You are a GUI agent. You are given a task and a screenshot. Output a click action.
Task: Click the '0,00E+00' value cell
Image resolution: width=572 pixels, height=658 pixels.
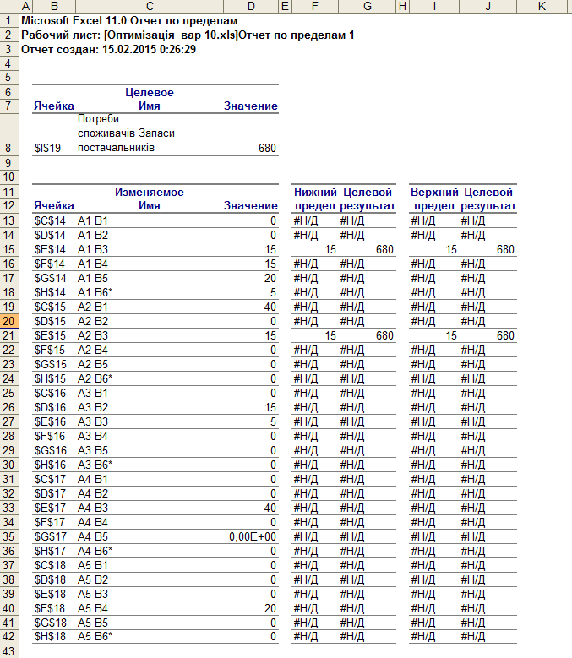[x=253, y=536]
